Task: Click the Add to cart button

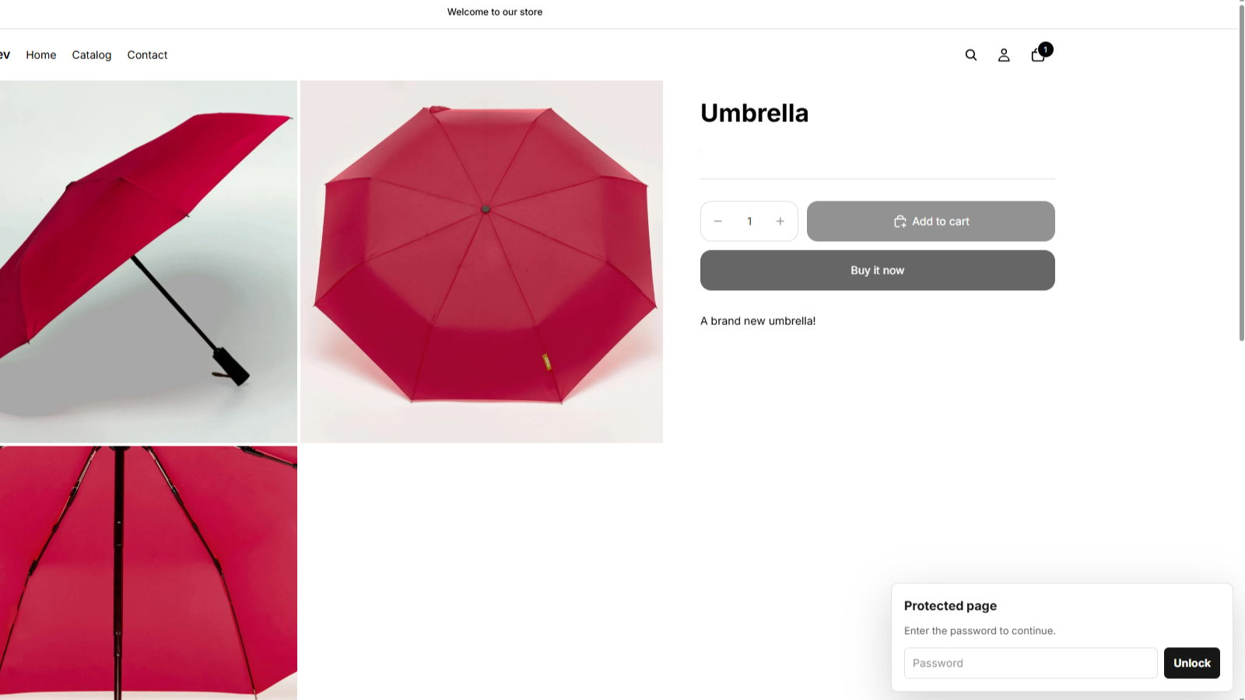Action: tap(931, 222)
